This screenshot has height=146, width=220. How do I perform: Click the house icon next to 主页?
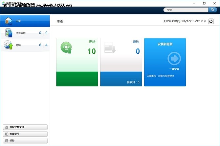coord(8,21)
